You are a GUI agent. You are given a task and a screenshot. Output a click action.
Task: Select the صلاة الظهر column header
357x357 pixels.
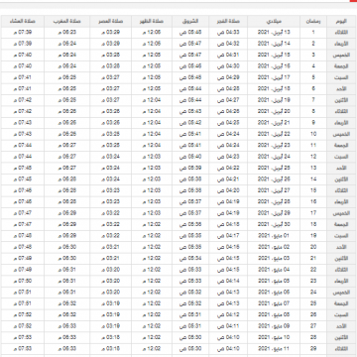152,21
